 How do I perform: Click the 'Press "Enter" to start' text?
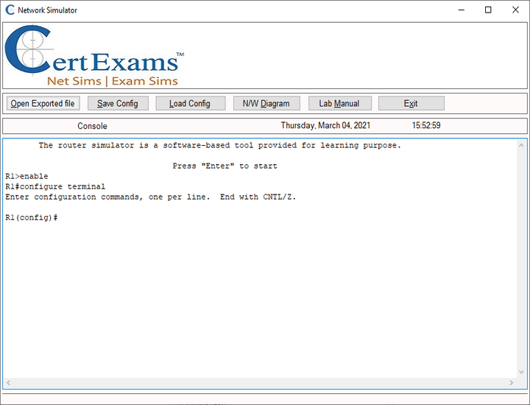225,166
